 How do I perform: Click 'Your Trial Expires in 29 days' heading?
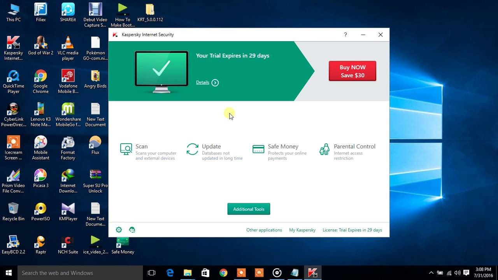[x=233, y=56]
